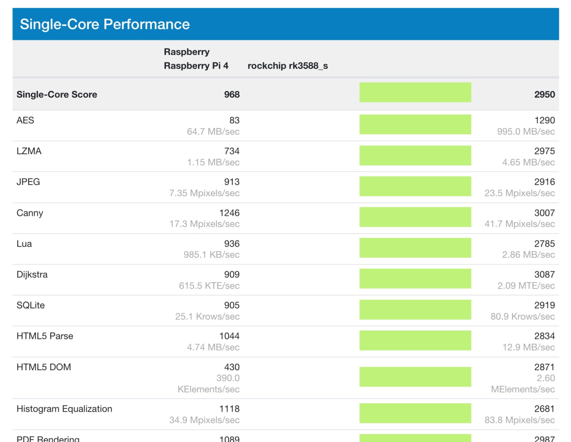Click the AES benchmark label
This screenshot has height=442, width=571.
[25, 120]
